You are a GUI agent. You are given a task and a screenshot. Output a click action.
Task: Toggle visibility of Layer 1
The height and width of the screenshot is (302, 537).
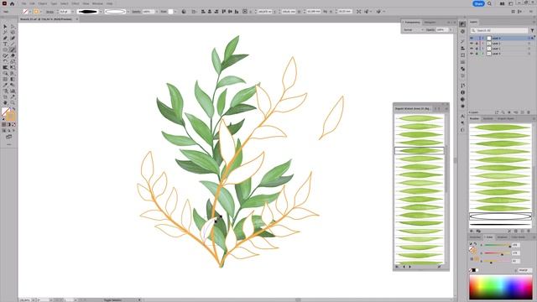click(x=472, y=54)
